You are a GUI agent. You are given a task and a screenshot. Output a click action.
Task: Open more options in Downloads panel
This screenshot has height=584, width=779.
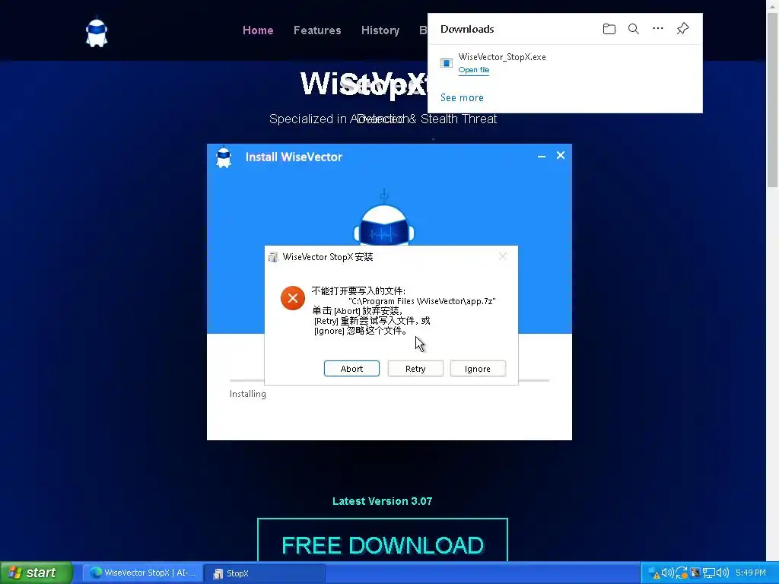point(658,28)
